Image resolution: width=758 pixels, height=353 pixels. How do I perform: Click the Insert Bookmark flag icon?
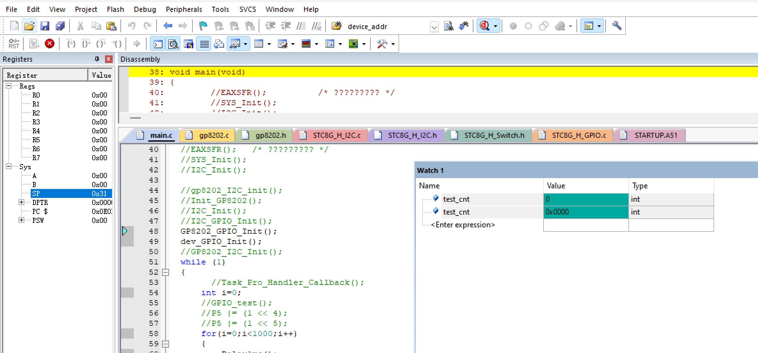(203, 26)
